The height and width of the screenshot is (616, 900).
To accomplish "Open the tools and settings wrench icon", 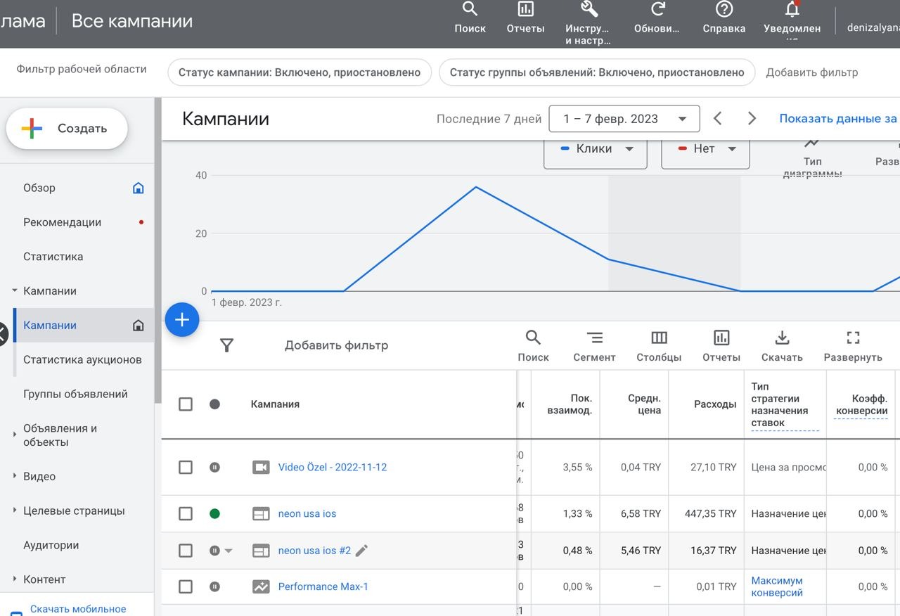I will pyautogui.click(x=589, y=10).
